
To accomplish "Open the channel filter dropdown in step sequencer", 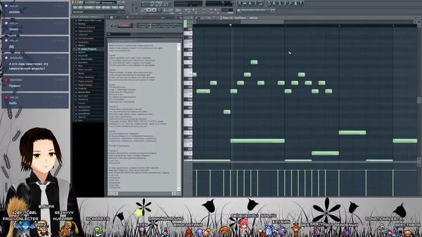I will [119, 34].
